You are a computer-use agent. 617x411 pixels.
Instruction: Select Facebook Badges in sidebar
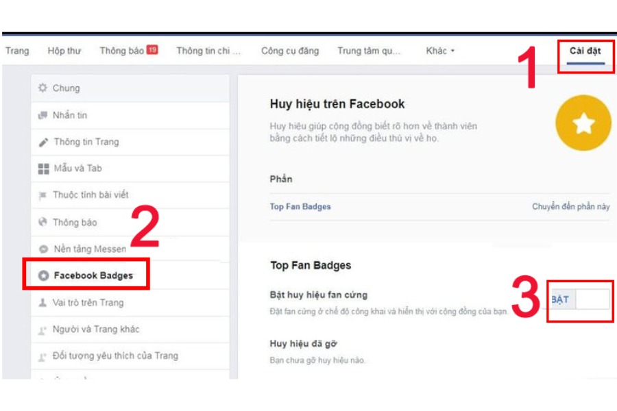click(x=130, y=275)
